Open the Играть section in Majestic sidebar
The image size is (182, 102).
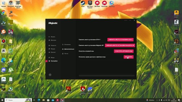(52, 37)
